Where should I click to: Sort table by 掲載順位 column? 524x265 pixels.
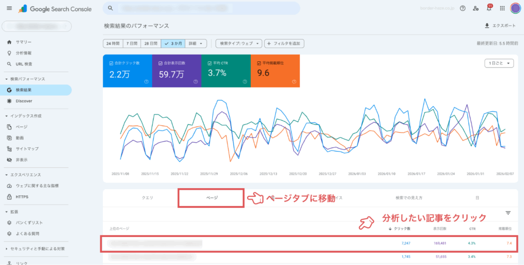(505, 229)
